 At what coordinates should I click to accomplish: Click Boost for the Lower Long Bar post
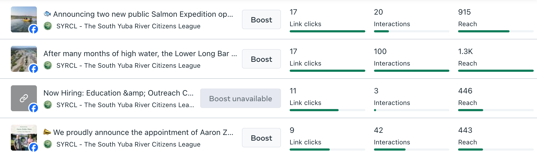click(x=261, y=59)
